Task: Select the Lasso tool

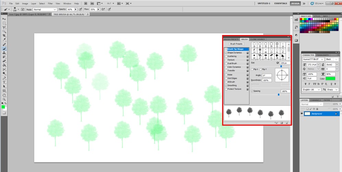Action: [4, 27]
